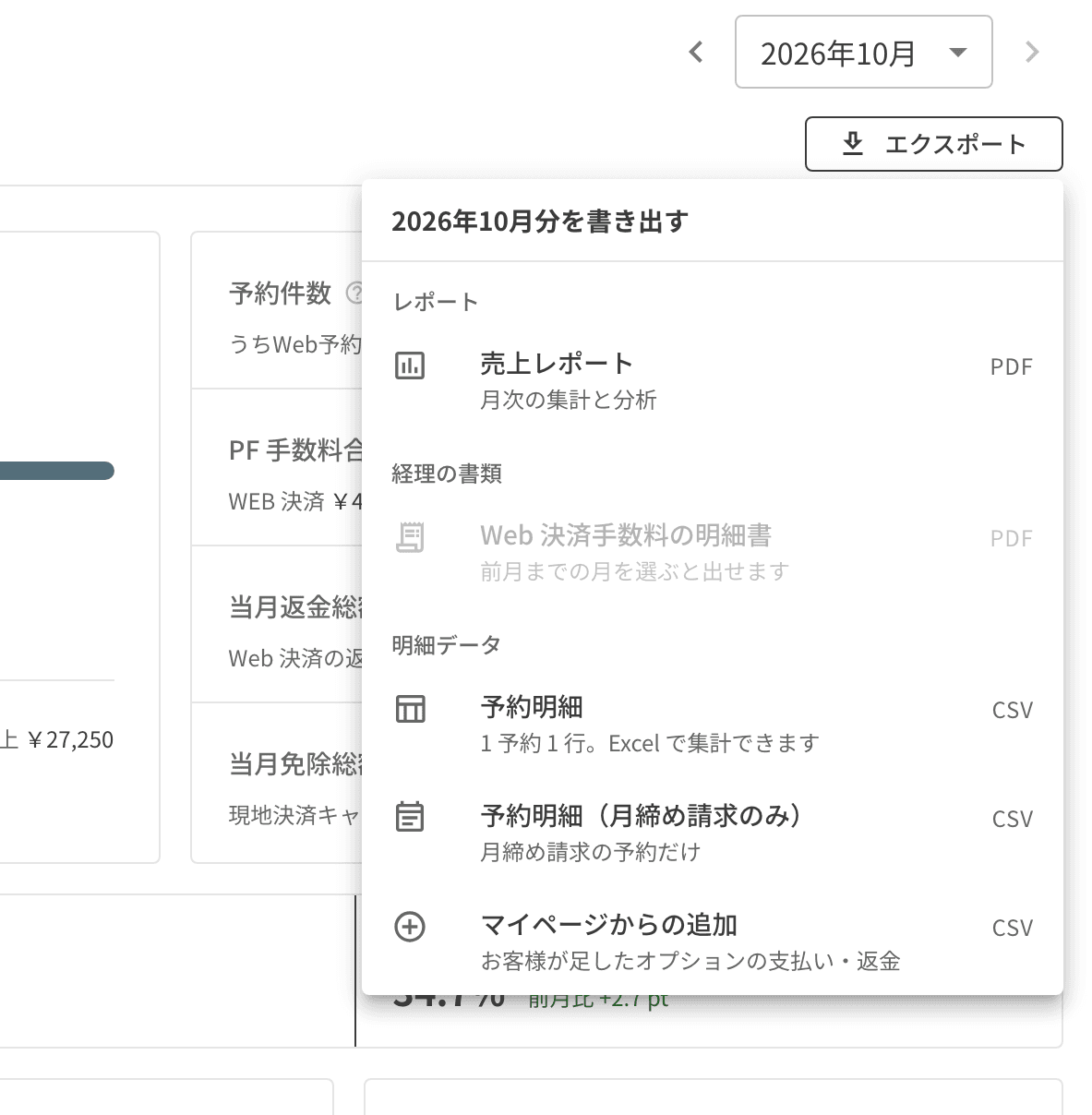Image resolution: width=1092 pixels, height=1115 pixels.
Task: Go to the previous month with the left chevron
Action: pos(697,52)
